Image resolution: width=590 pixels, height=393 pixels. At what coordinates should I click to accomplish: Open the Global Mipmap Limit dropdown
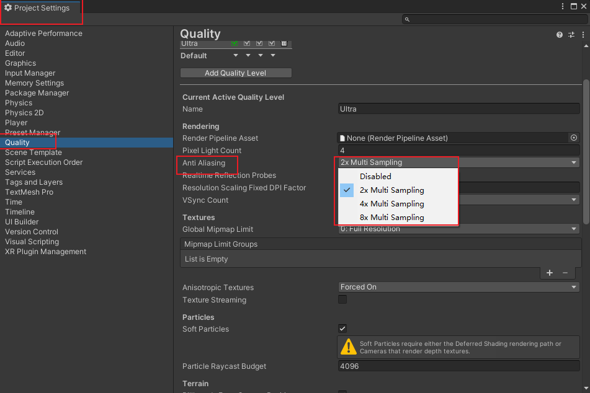coord(458,229)
